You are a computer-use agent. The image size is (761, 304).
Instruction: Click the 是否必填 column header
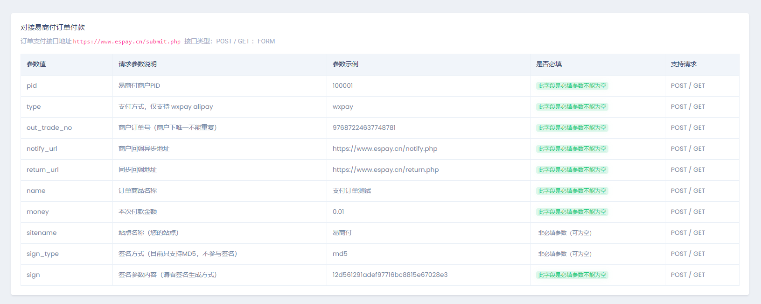point(549,64)
